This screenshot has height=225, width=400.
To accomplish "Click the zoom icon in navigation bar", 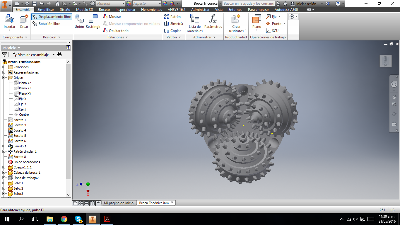I will pos(394,104).
